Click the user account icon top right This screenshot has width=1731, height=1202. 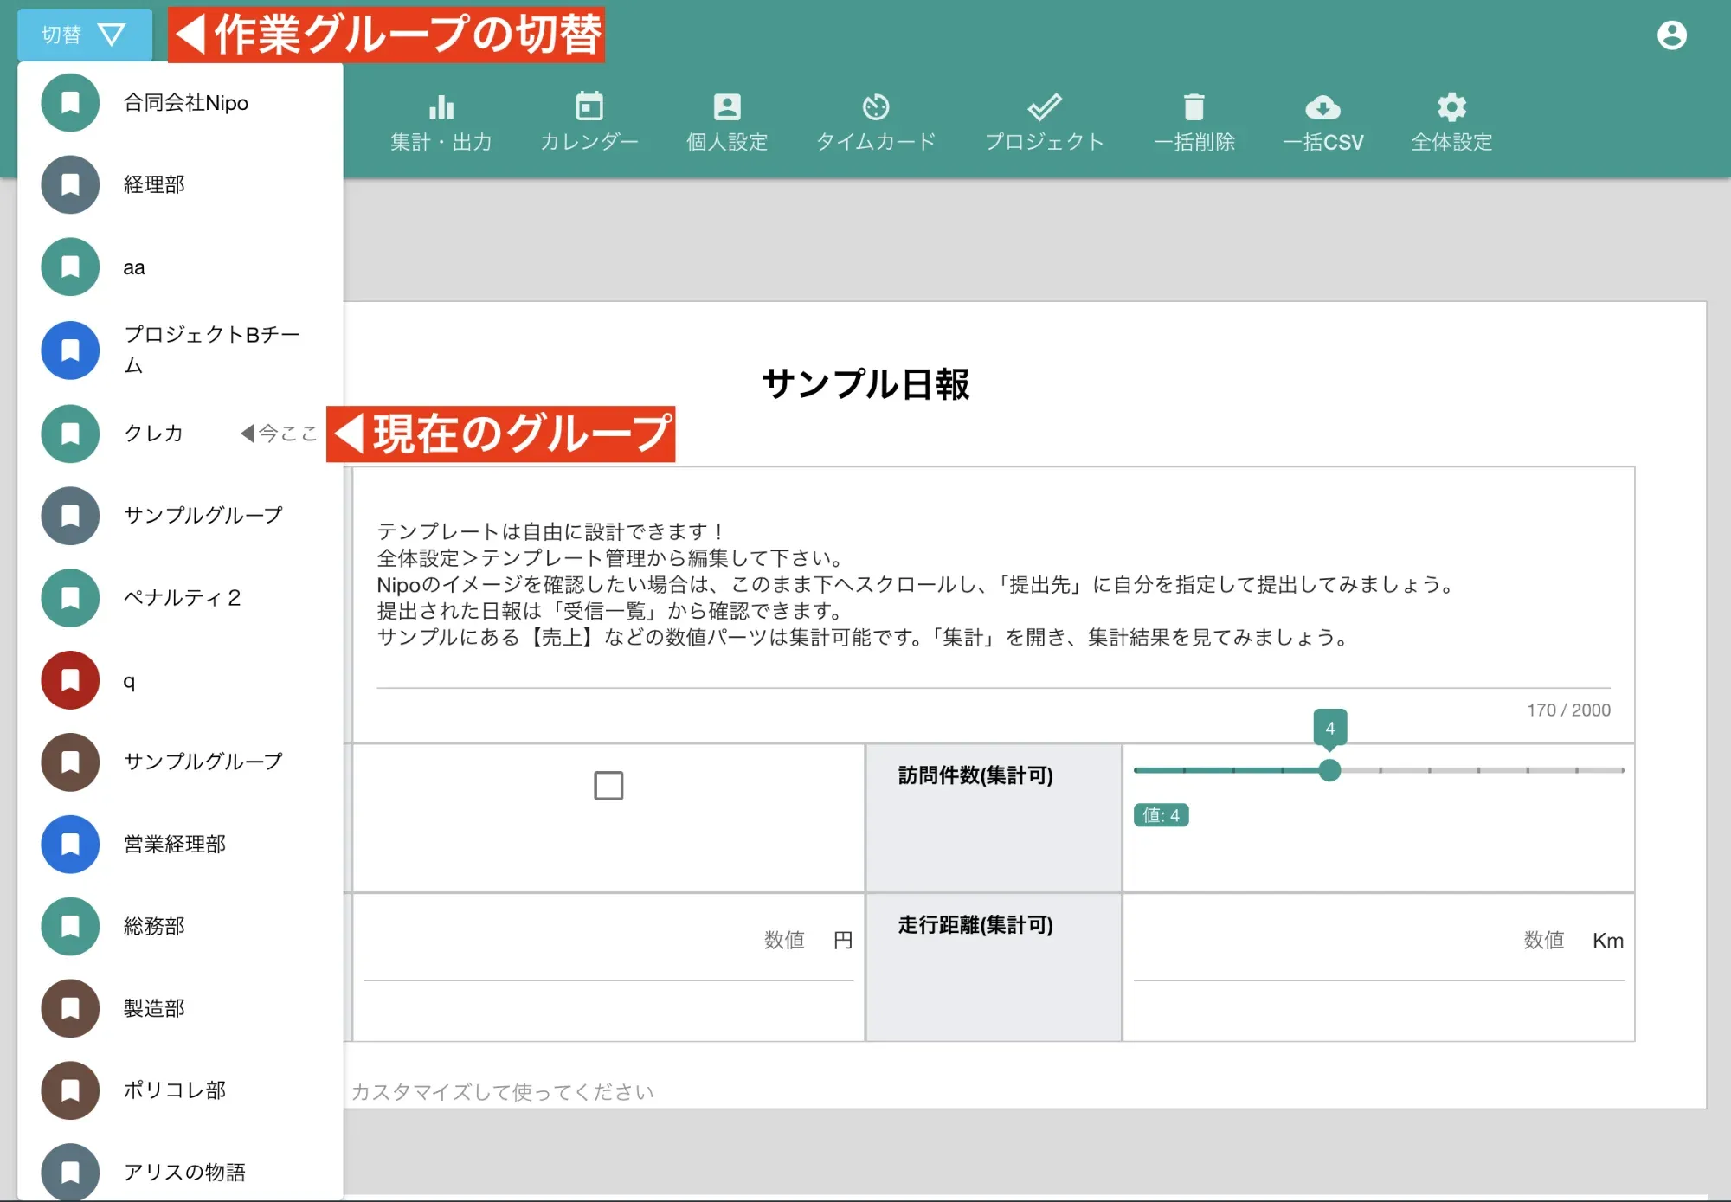(1672, 35)
